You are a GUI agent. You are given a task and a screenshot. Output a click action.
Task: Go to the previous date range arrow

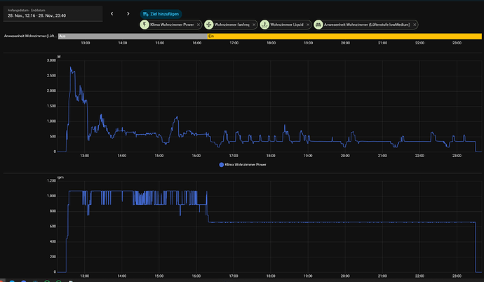[112, 13]
